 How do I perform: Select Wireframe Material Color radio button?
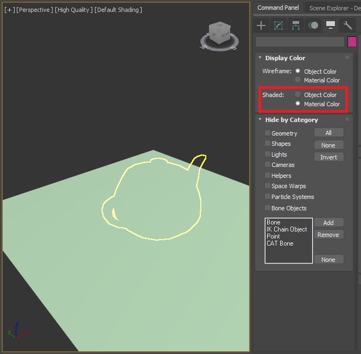(x=297, y=80)
